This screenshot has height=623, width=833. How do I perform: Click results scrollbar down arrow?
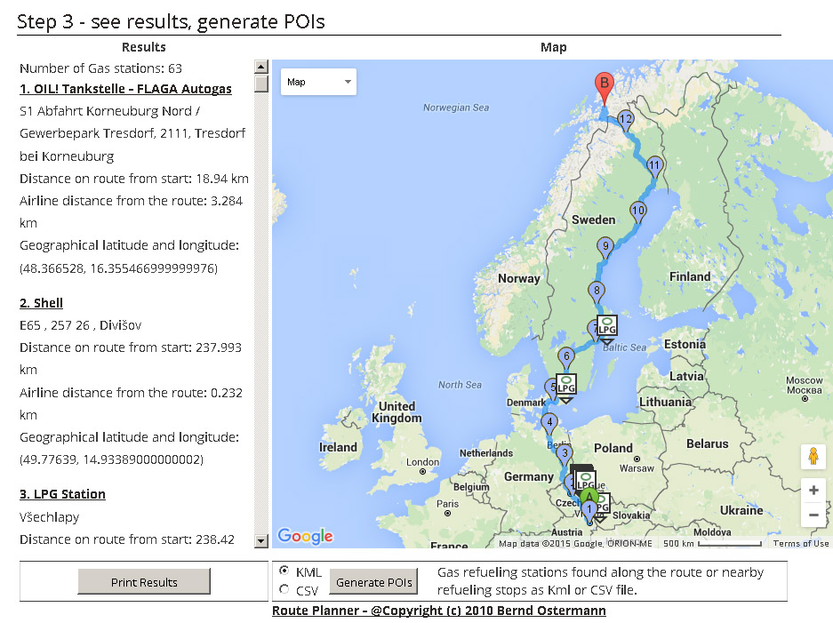tap(260, 541)
